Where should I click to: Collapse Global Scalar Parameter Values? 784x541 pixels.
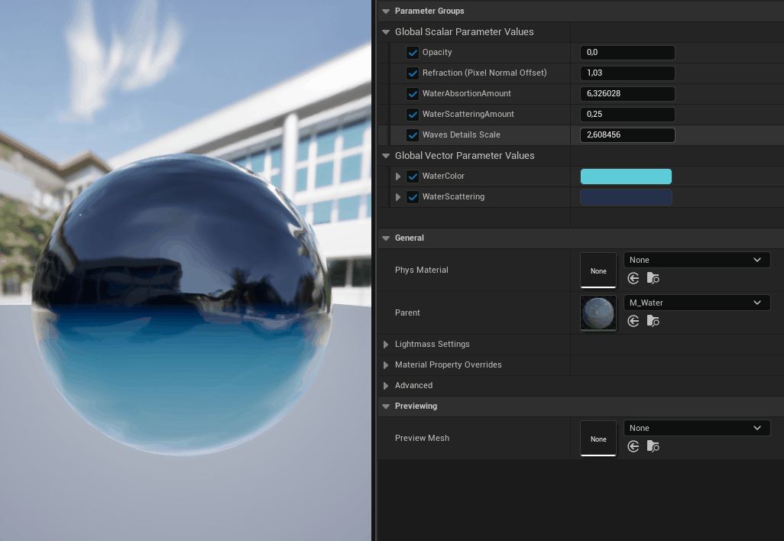(x=386, y=31)
